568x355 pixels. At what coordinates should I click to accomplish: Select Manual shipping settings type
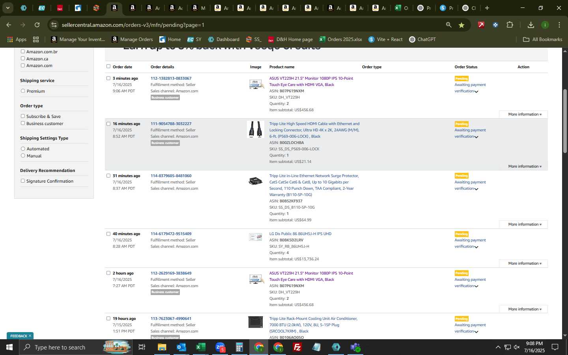(x=23, y=155)
